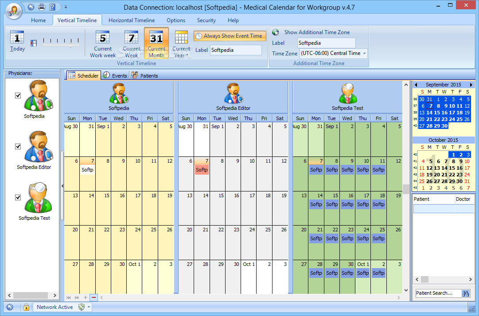Open the Options tab
This screenshot has height=316, width=479.
coord(176,20)
